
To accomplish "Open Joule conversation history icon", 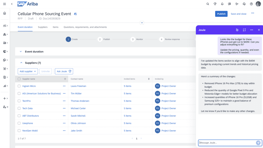I will coord(237,30).
